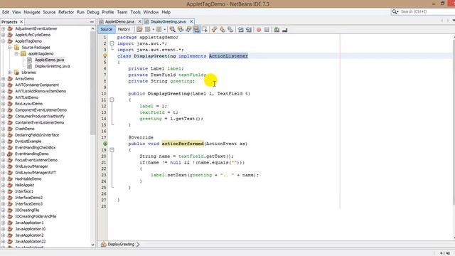The height and width of the screenshot is (256, 455).
Task: Click the green override marker on line 18
Action: 105,144
